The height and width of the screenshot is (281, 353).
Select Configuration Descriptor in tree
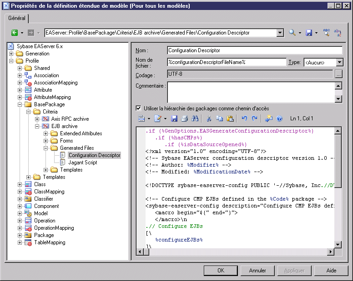[x=95, y=155]
